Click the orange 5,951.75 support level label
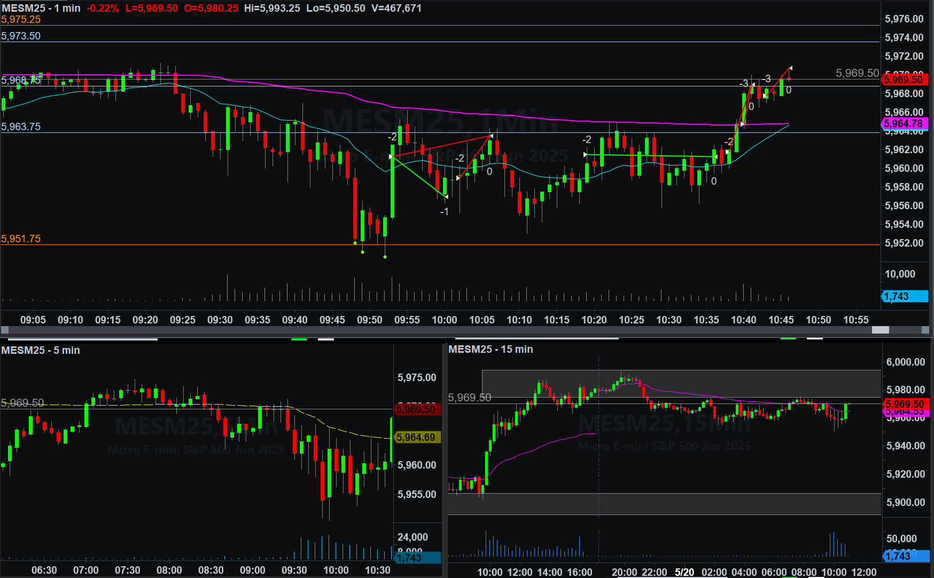Screen dimensions: 934x578 tap(21, 239)
